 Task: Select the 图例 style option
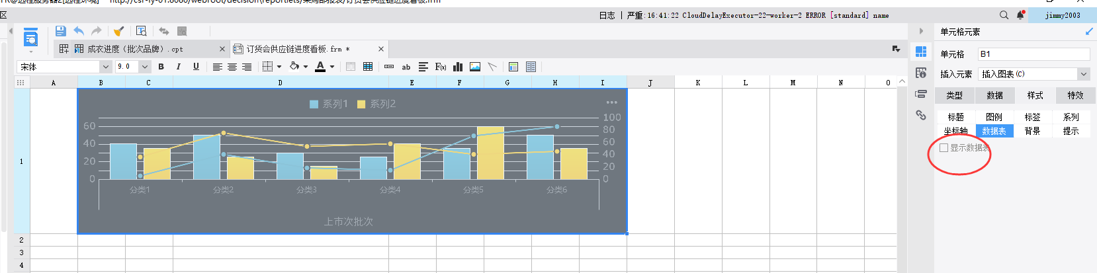coord(994,117)
